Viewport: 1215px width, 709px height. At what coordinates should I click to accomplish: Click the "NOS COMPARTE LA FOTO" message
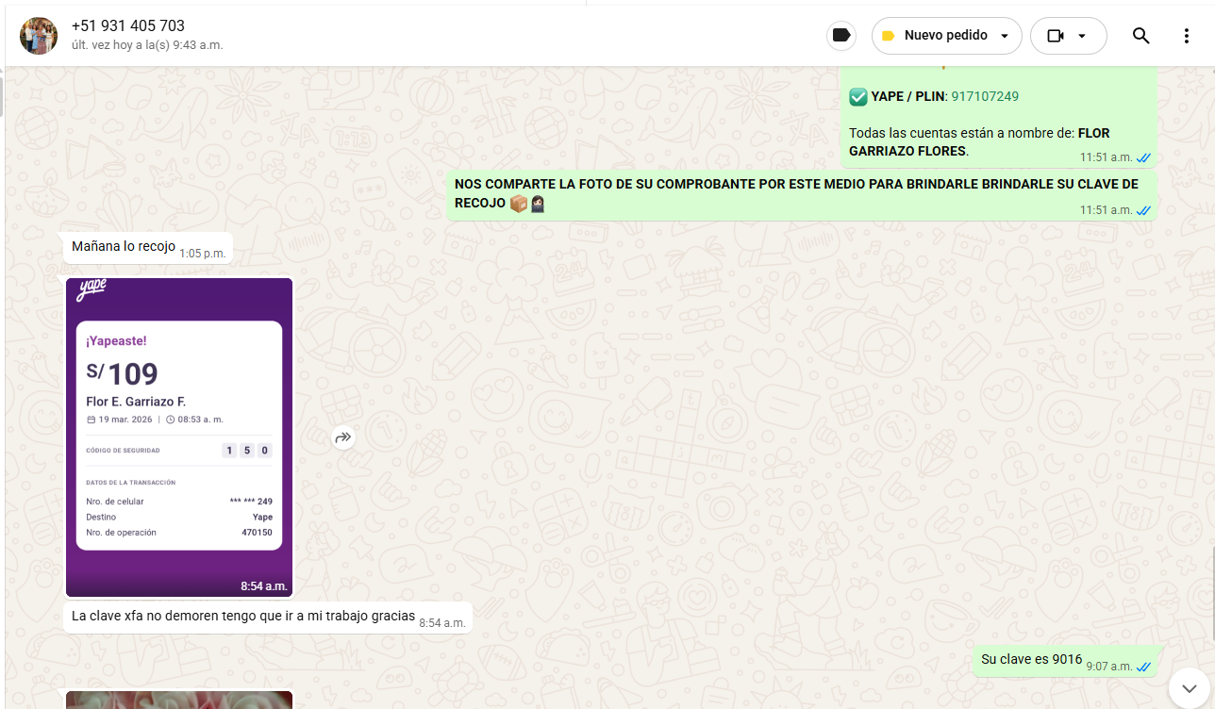pyautogui.click(x=795, y=193)
